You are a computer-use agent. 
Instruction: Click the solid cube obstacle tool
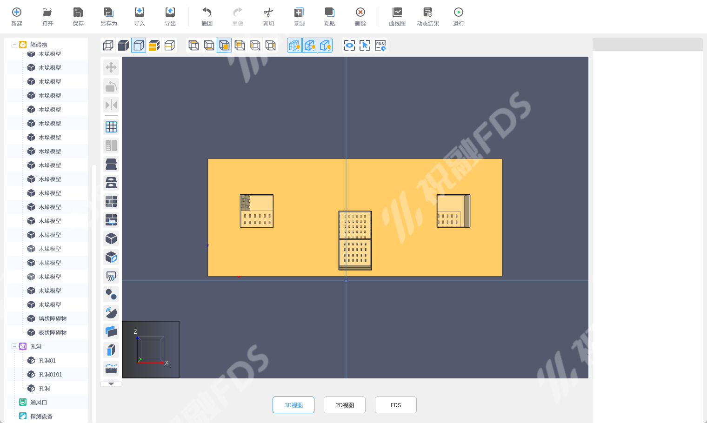click(111, 238)
